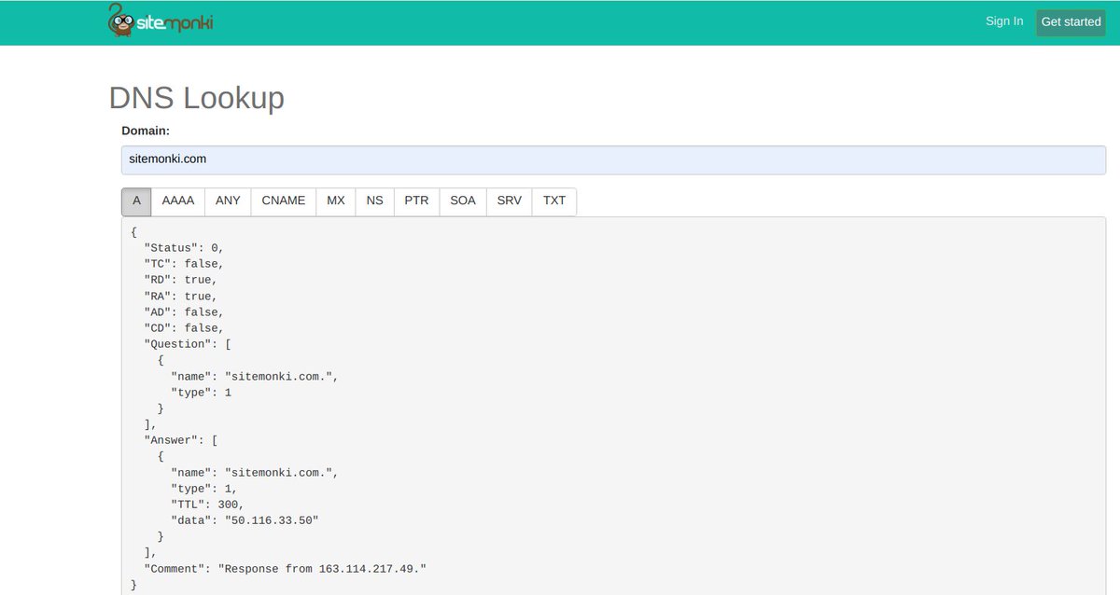Click the Get started button
The width and height of the screenshot is (1120, 595).
tap(1071, 21)
